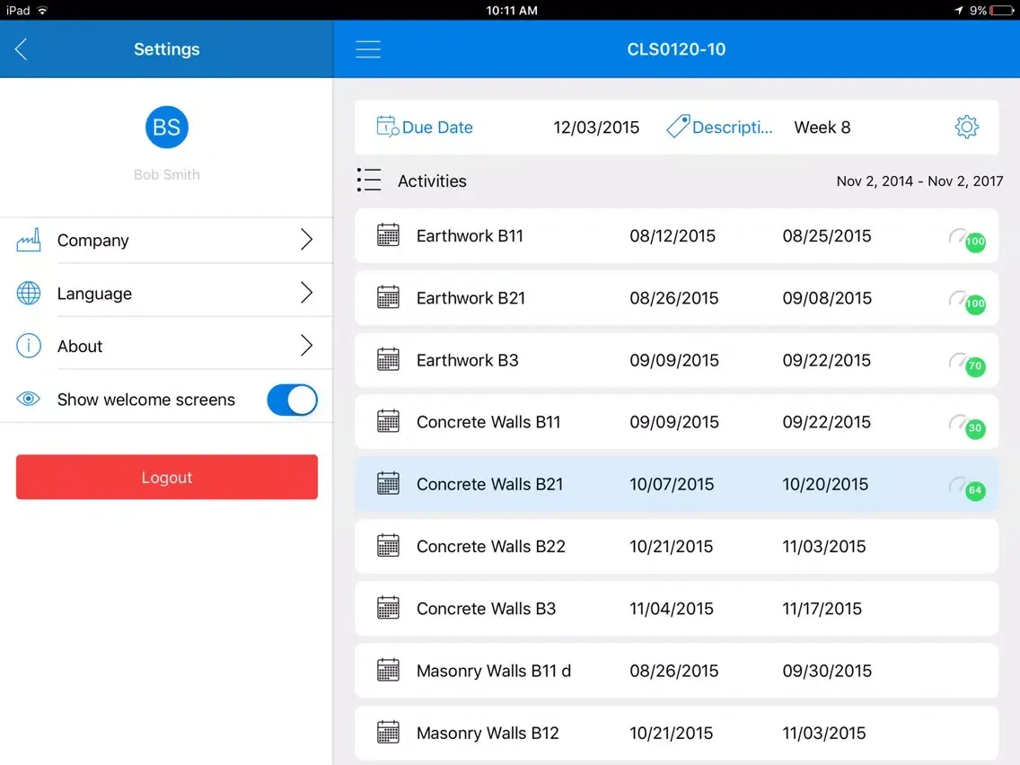
Task: Expand the Language settings chevron
Action: point(306,293)
